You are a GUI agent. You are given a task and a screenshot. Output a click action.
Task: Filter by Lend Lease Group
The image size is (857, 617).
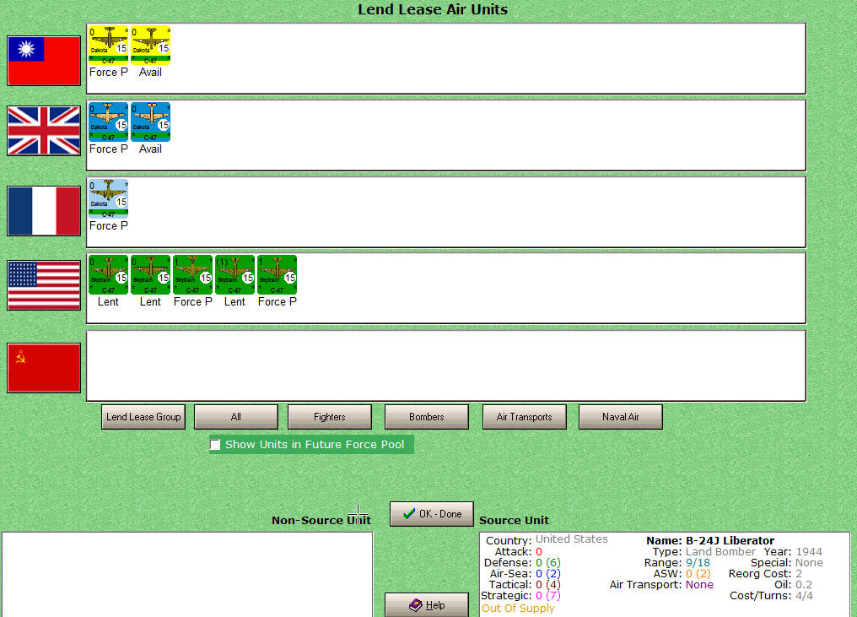pyautogui.click(x=143, y=417)
